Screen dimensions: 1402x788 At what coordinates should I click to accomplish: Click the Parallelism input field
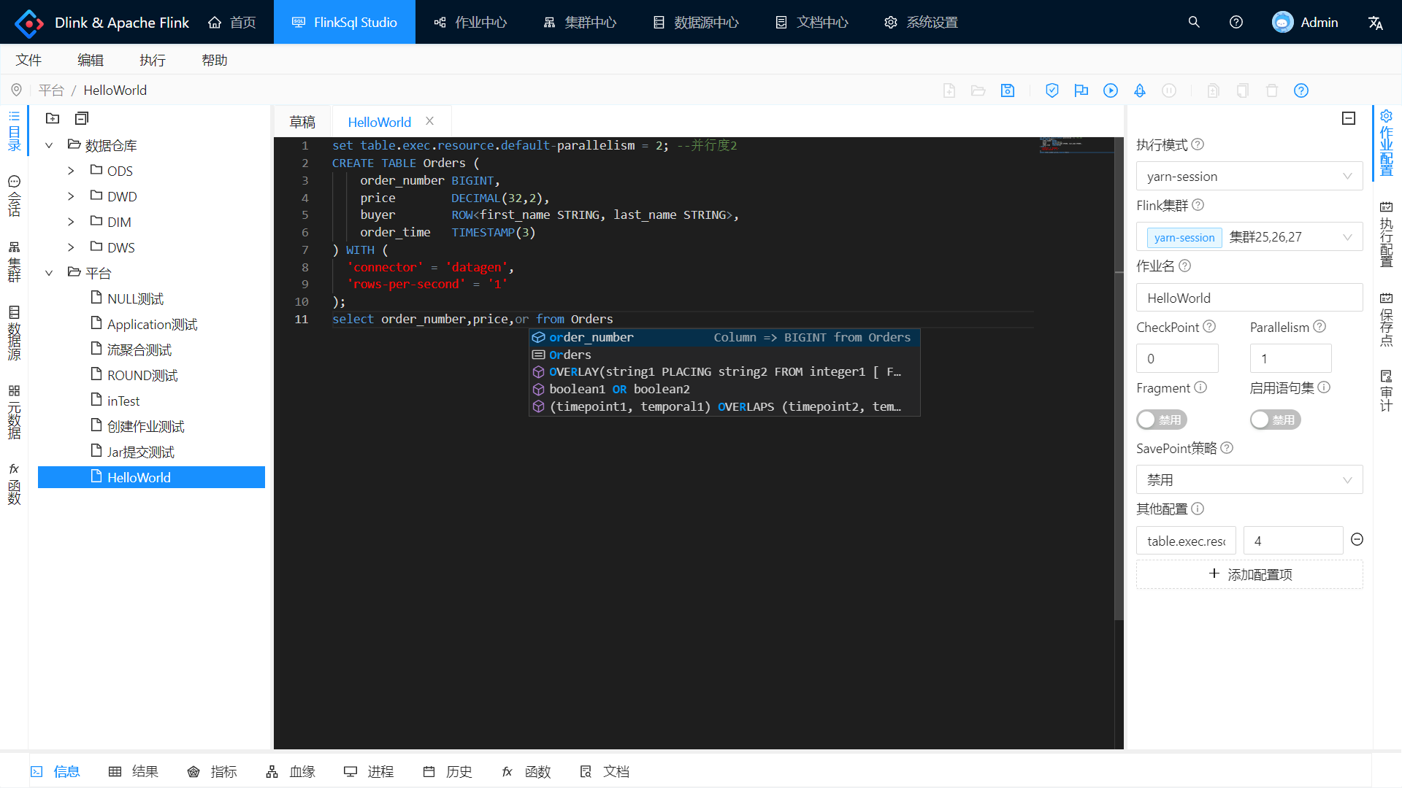(x=1290, y=359)
